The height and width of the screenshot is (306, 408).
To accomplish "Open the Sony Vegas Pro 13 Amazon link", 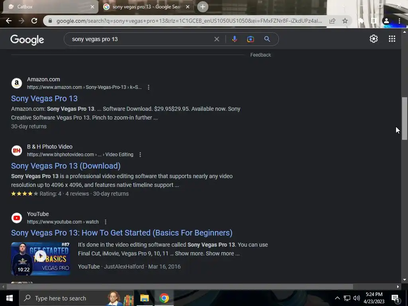I will point(44,99).
